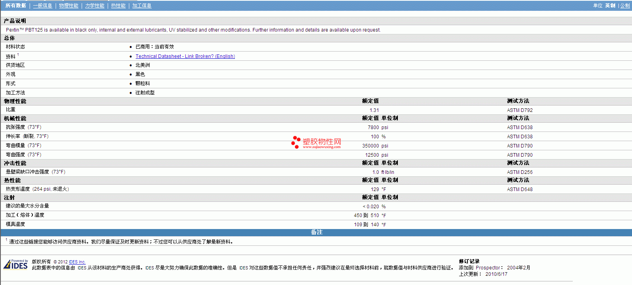Screen dimensions: 632x285
Task: Click 上次更新 2010/6/17 date
Action: pos(483,274)
